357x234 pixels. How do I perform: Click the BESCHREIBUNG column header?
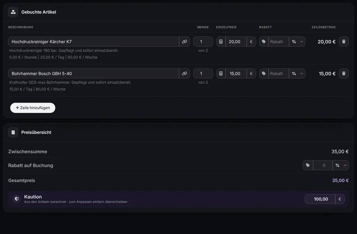21,27
